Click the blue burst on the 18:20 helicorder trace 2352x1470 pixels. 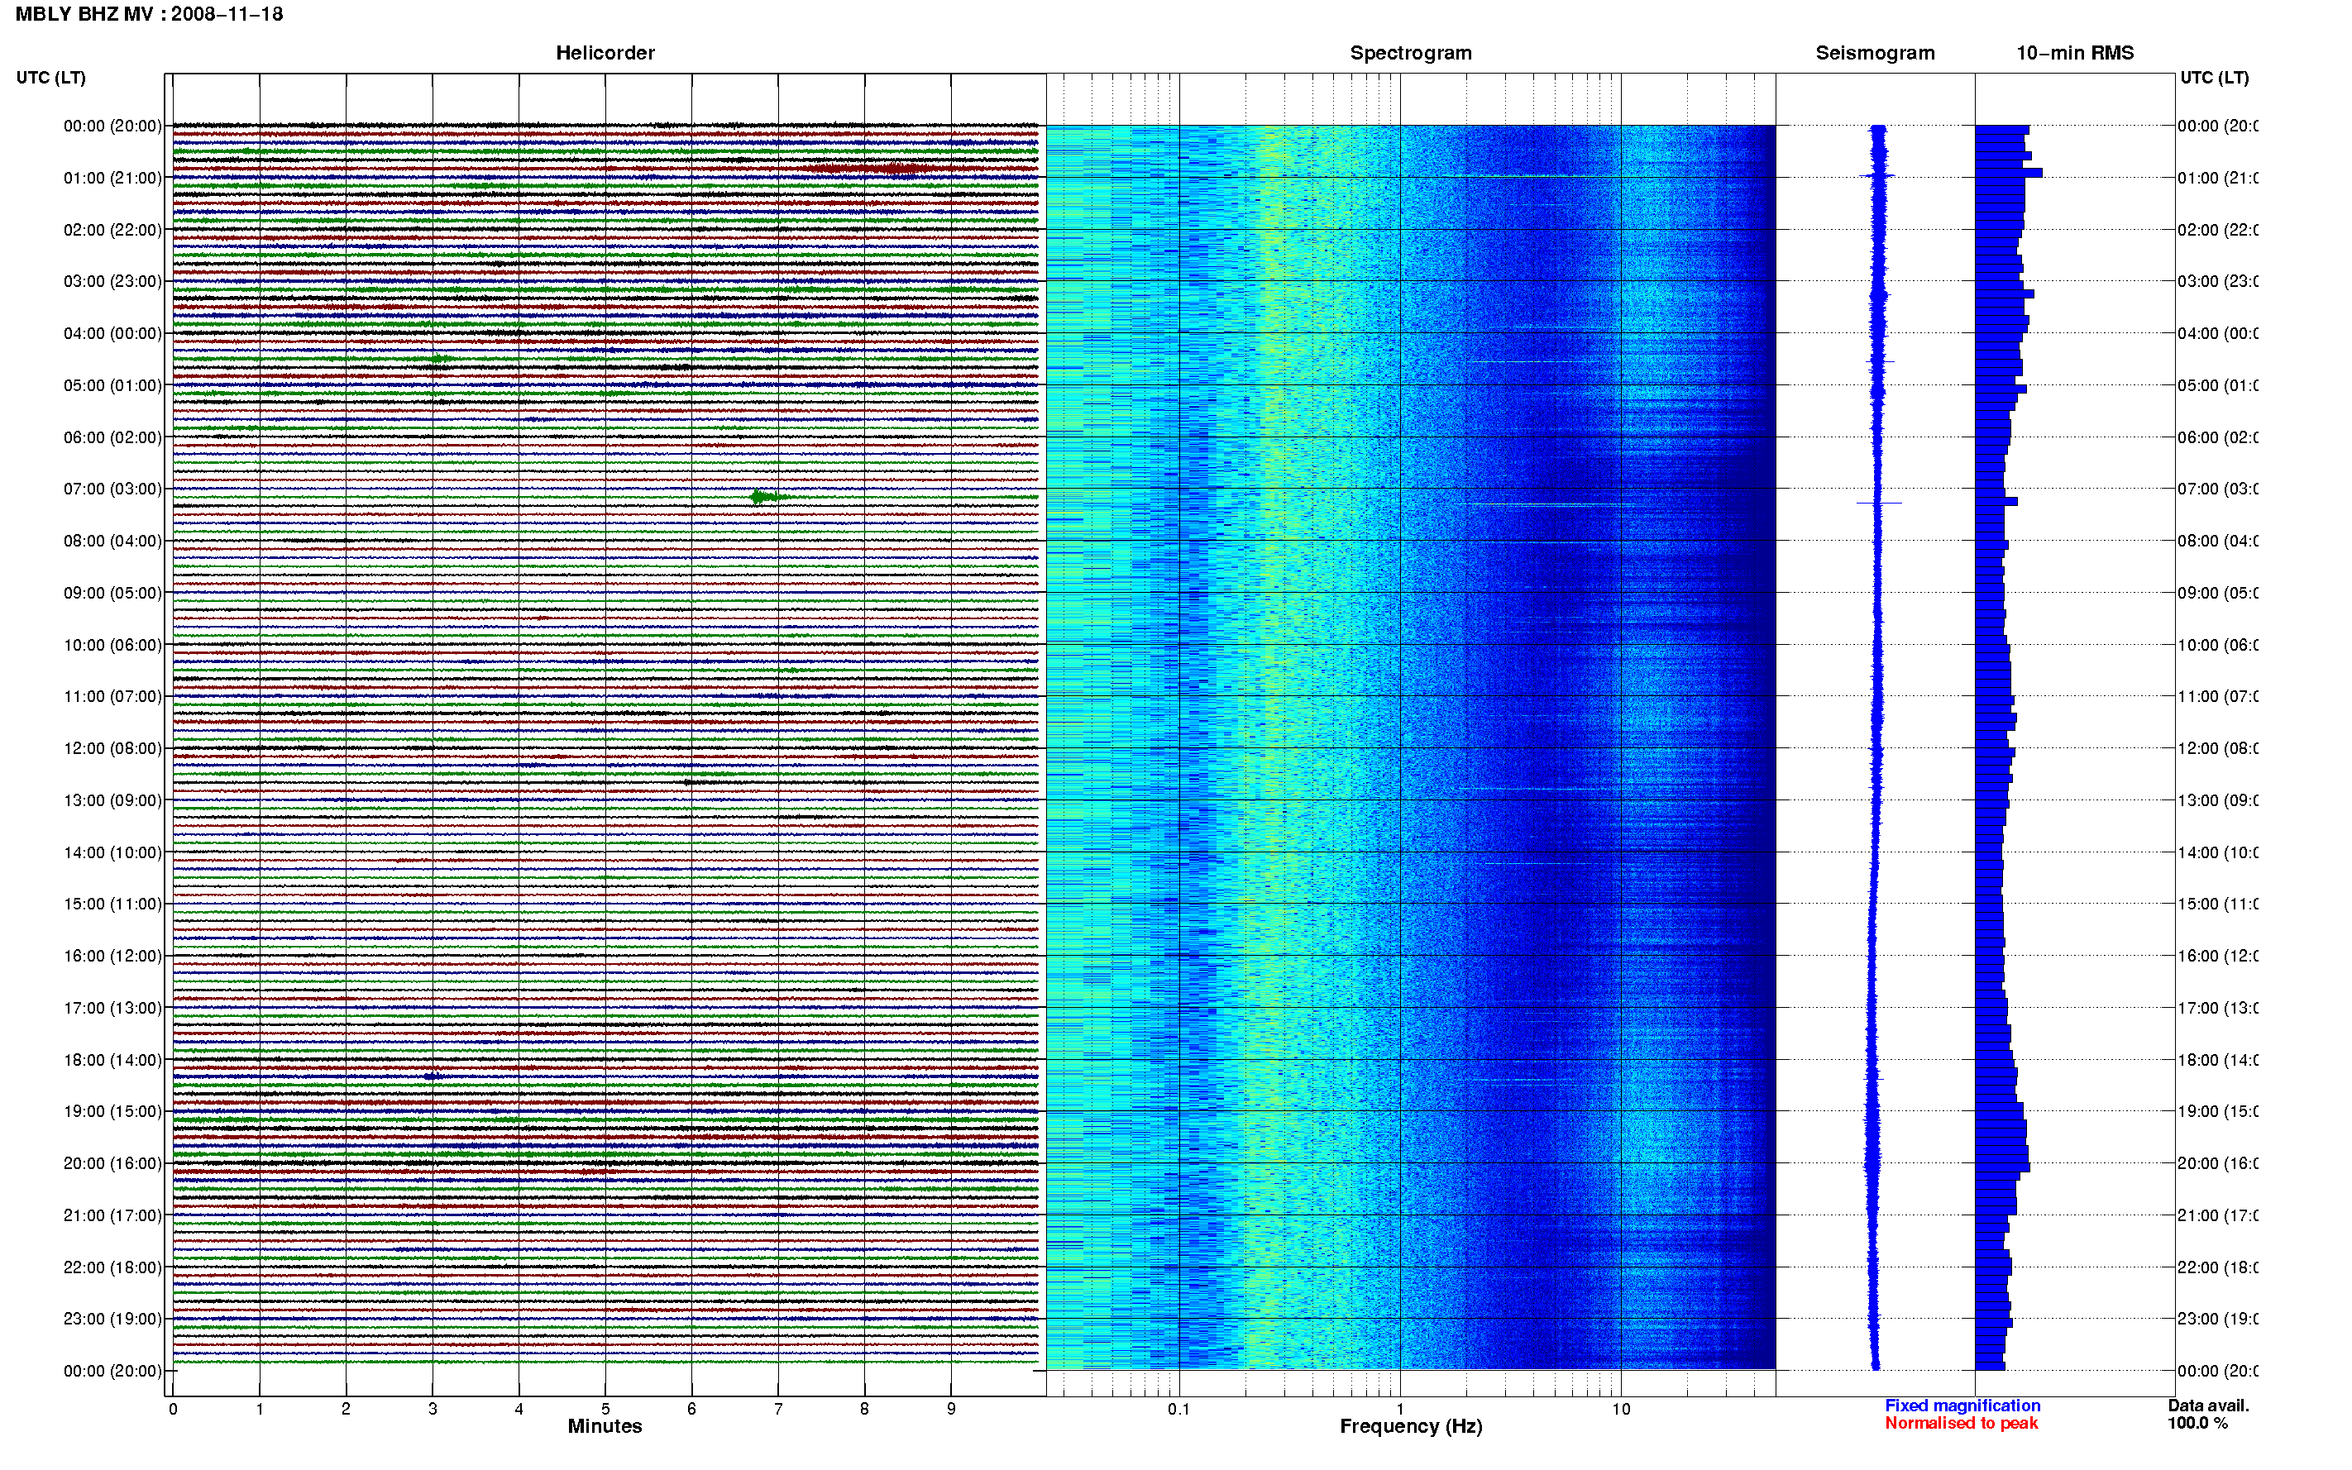pos(433,1076)
